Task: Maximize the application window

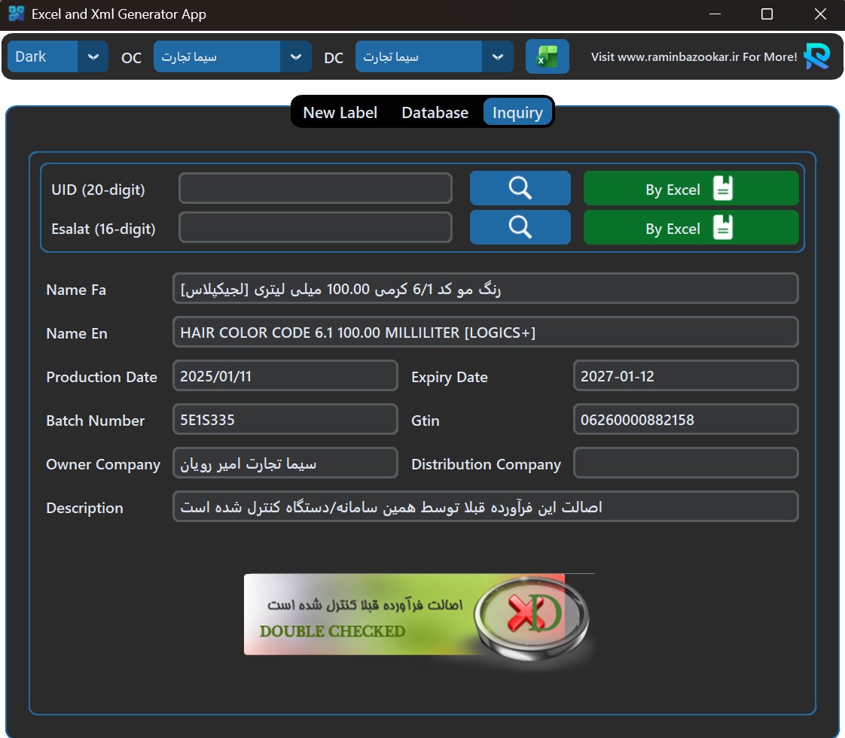Action: click(x=767, y=14)
